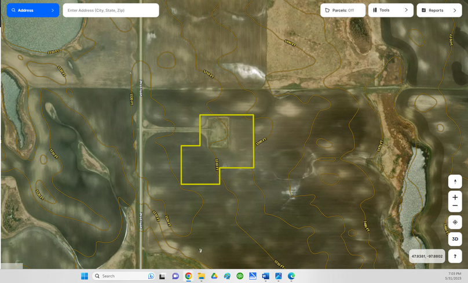Click the locate-me target icon
Viewport: 468px width, 283px height.
coord(455,222)
